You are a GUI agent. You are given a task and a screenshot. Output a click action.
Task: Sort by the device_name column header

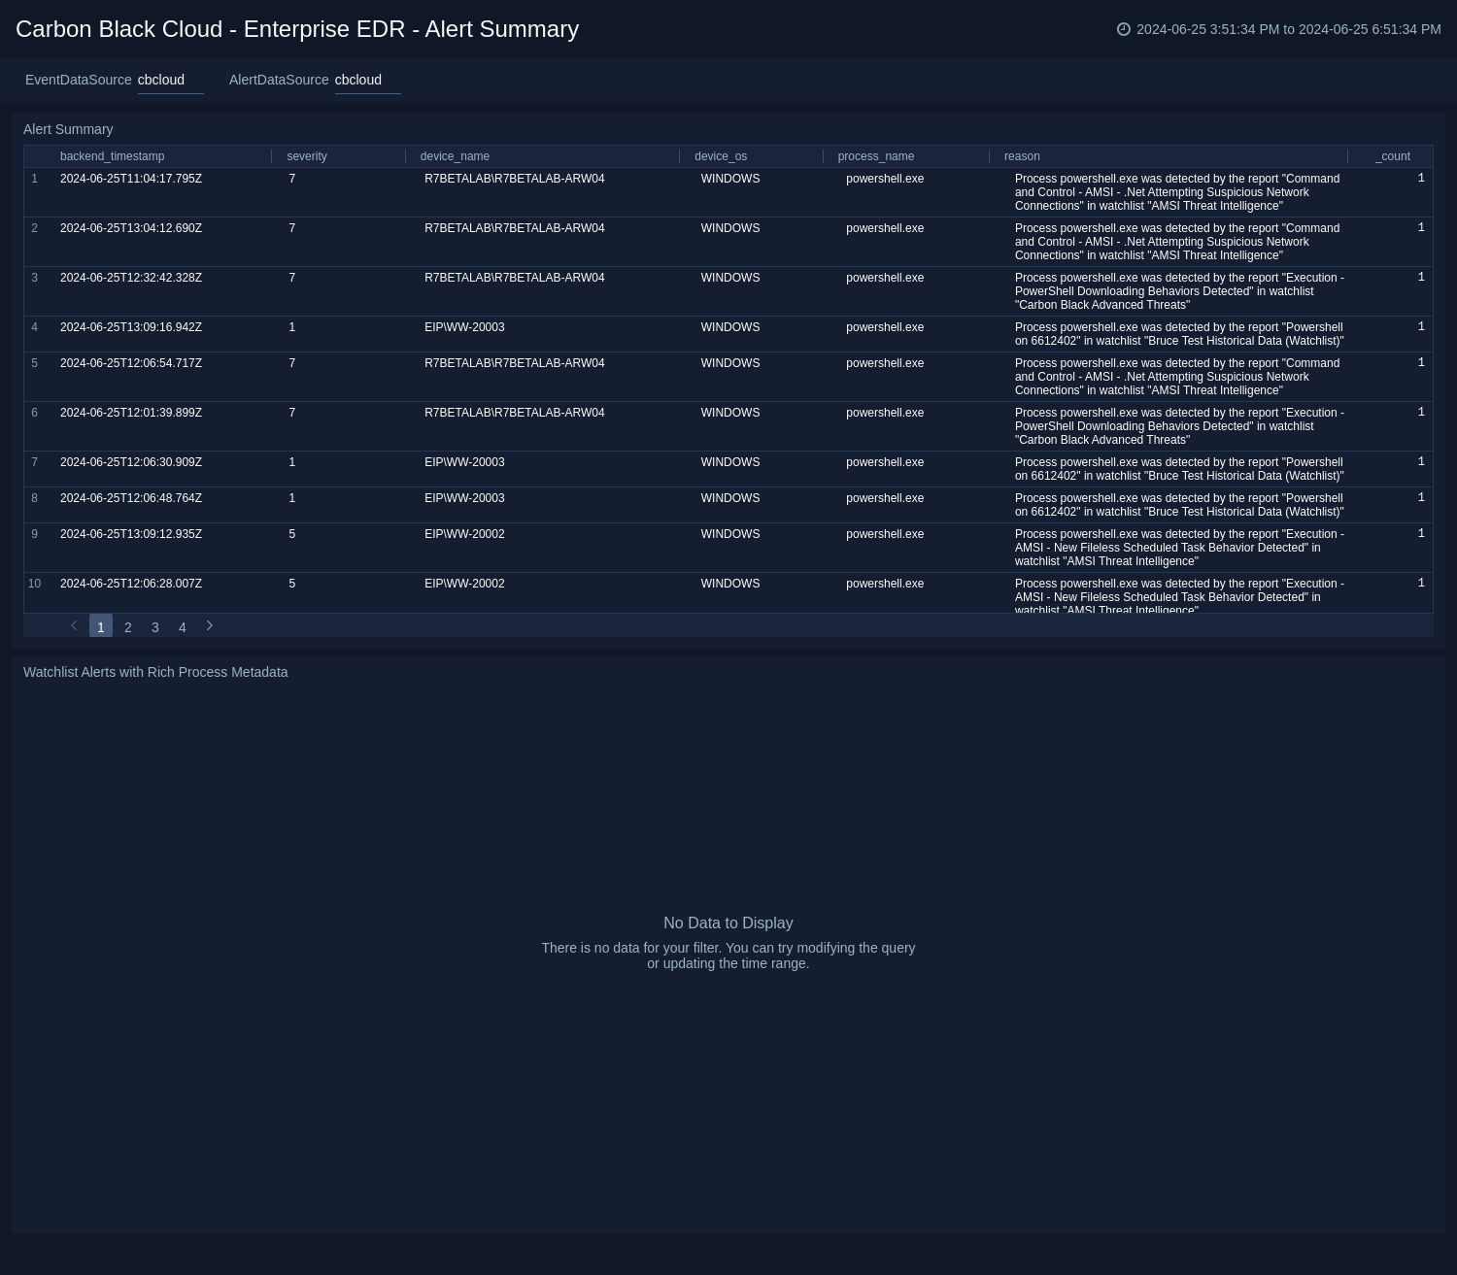[x=454, y=156]
